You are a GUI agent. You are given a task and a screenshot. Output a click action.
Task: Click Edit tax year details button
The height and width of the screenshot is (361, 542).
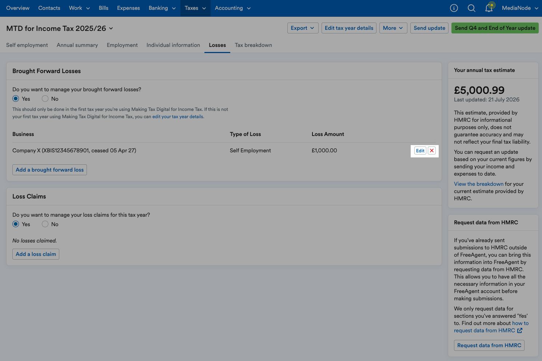349,28
